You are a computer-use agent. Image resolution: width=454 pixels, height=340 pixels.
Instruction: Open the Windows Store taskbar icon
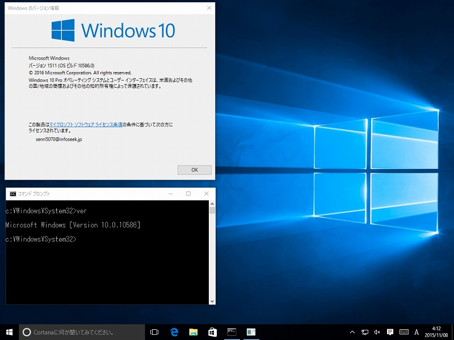coord(212,332)
